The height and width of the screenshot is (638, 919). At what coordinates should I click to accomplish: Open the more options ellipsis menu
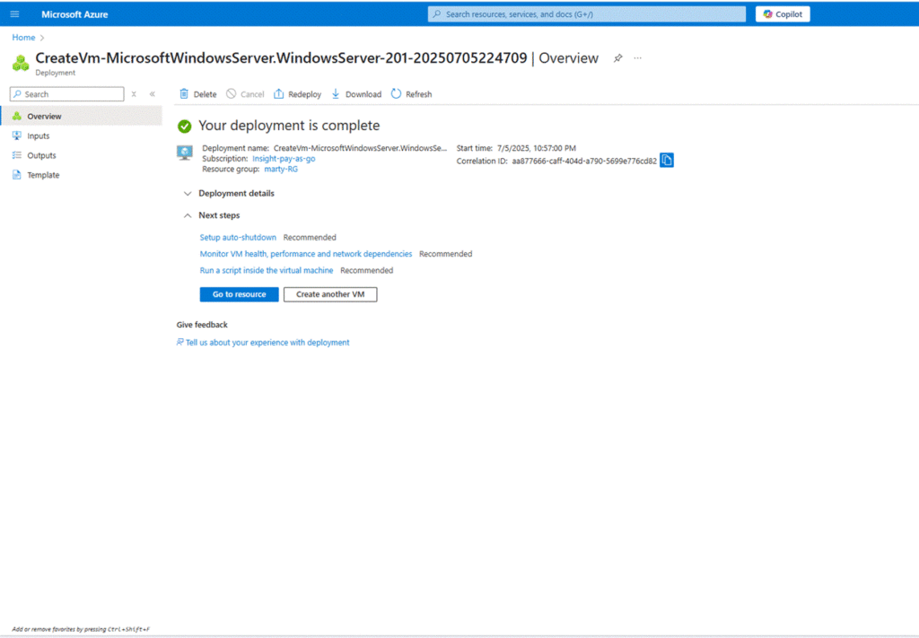[638, 58]
